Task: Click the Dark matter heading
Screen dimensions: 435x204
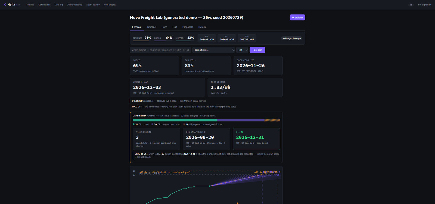Action: tap(139, 116)
